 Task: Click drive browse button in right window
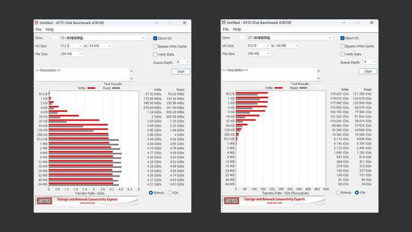pos(242,38)
